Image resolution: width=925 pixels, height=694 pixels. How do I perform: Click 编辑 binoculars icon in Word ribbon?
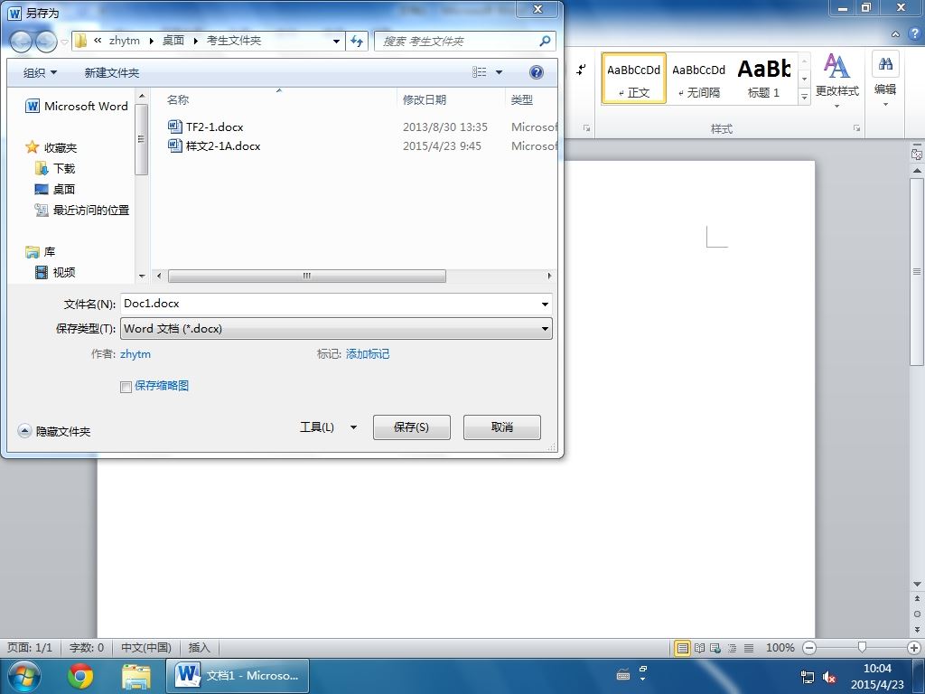pos(885,64)
